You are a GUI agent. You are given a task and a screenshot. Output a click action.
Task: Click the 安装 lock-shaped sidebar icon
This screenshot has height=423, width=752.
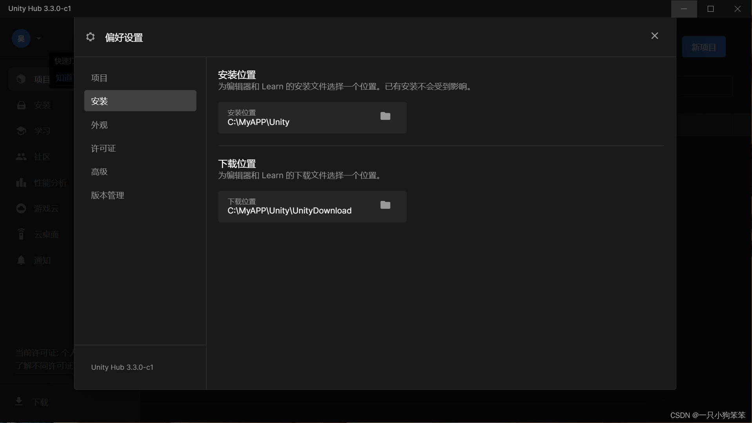pos(21,105)
